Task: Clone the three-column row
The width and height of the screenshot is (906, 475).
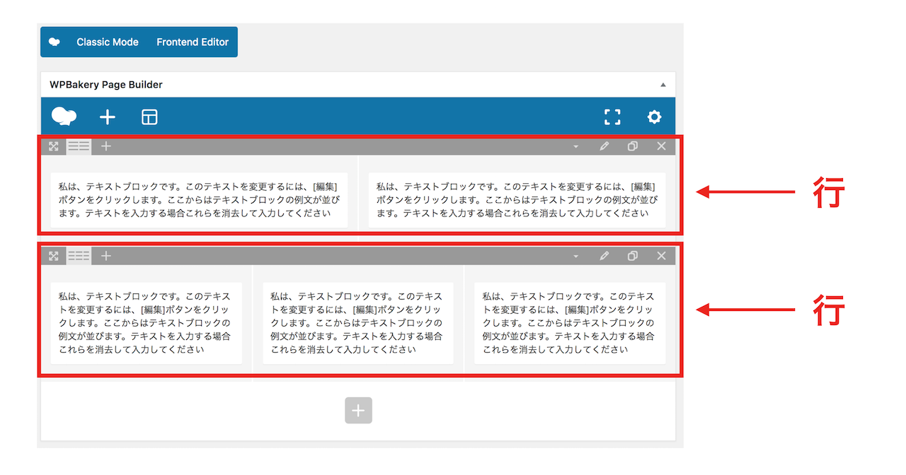Action: click(x=633, y=256)
